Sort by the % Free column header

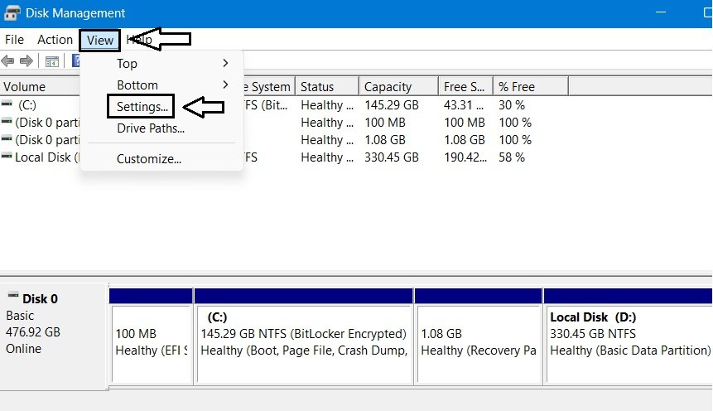pos(531,86)
